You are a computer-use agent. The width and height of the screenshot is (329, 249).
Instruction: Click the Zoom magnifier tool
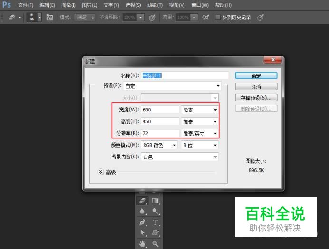point(155,244)
